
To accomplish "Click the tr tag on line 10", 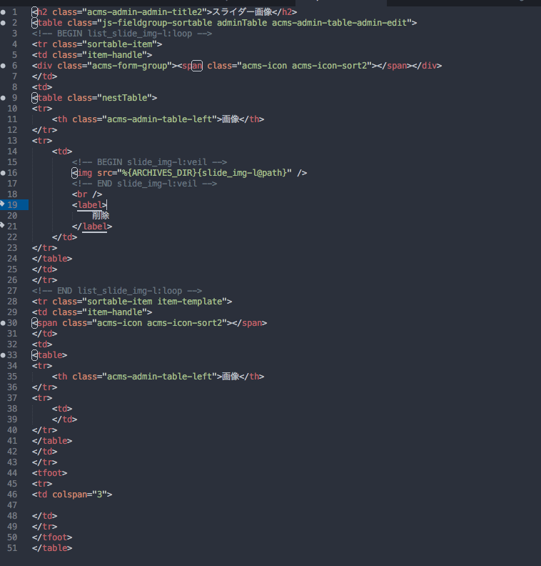I will point(42,109).
